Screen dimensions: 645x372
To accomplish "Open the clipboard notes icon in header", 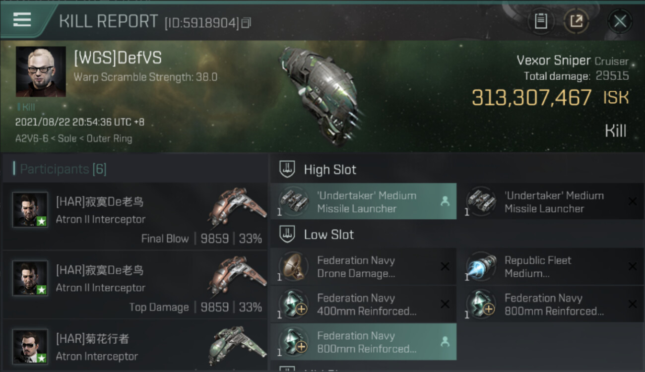I will pos(540,21).
